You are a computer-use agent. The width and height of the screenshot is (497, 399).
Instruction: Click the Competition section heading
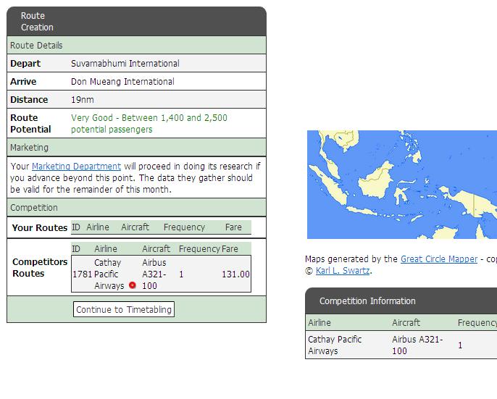34,208
